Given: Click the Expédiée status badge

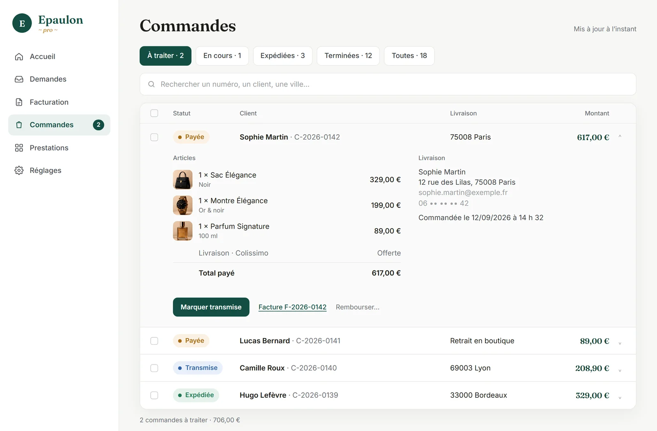Looking at the screenshot, I should click(x=196, y=395).
